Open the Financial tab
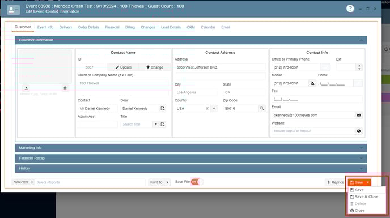This screenshot has width=390, height=218. pos(112,27)
